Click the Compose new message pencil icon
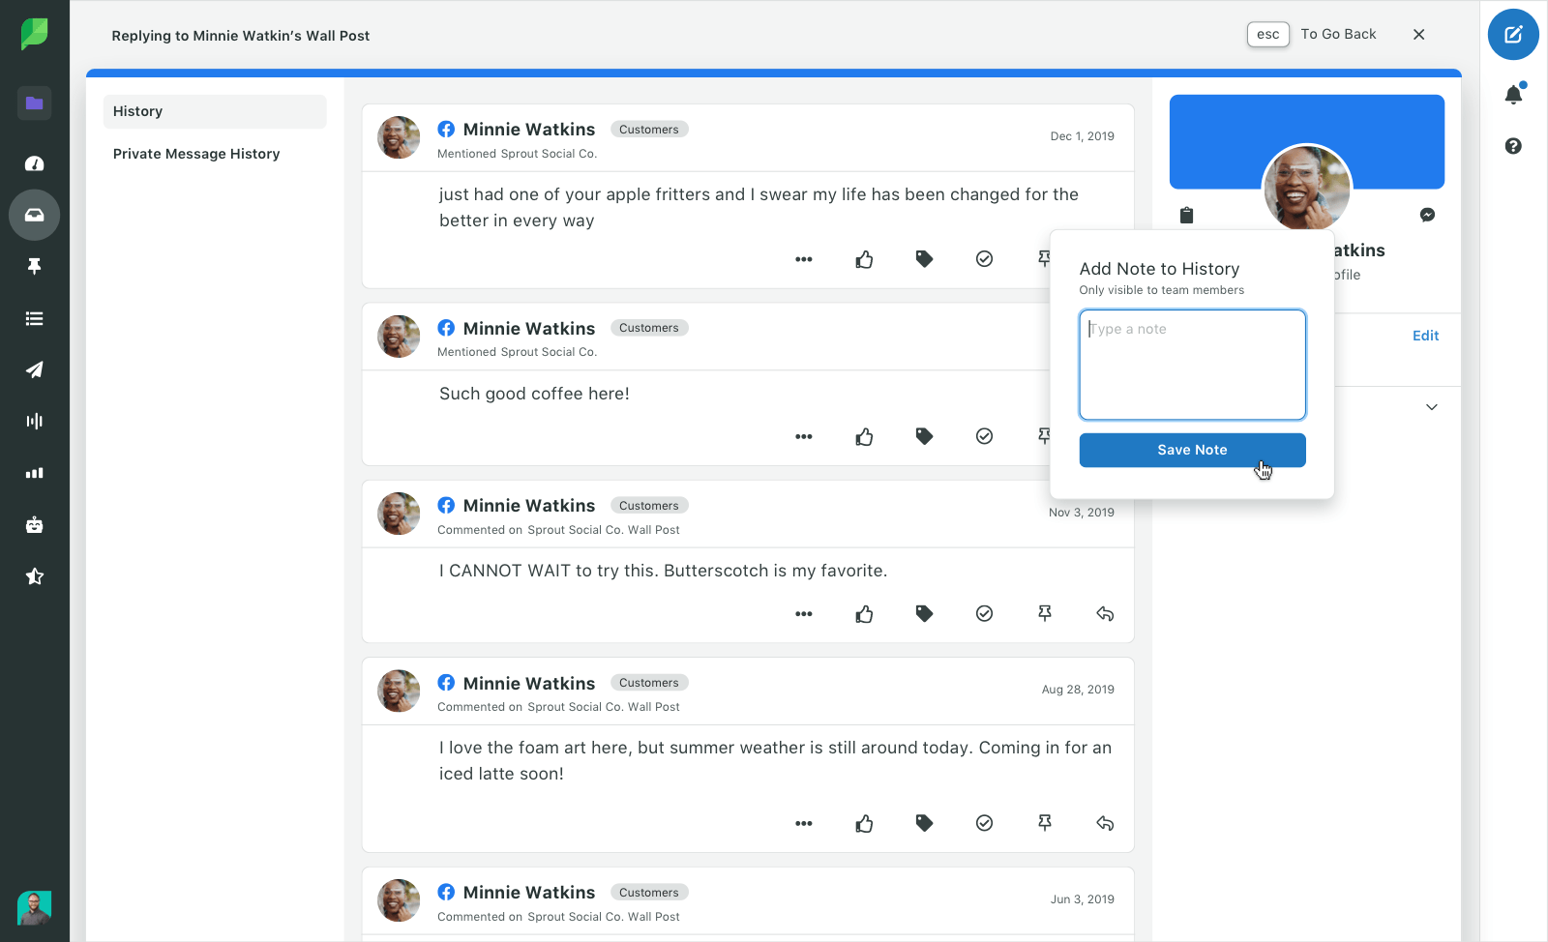The image size is (1548, 942). point(1513,35)
